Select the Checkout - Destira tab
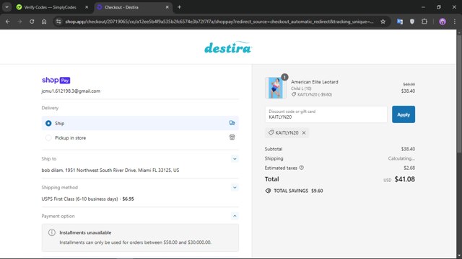The width and height of the screenshot is (462, 259). coord(133,7)
